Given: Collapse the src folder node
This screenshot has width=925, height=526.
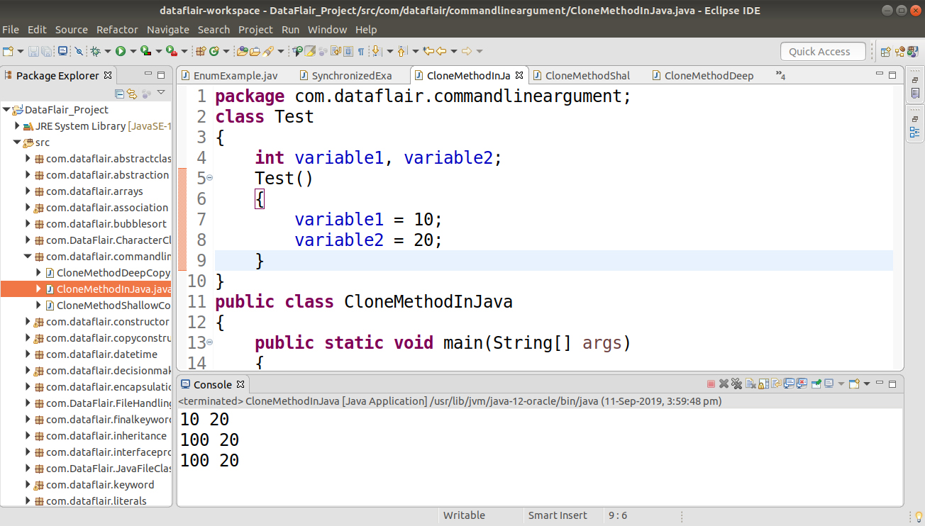Looking at the screenshot, I should pos(17,142).
